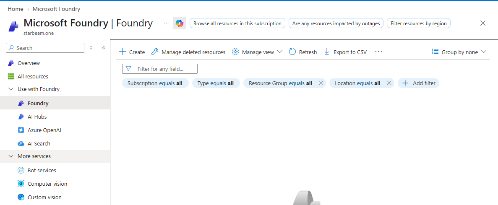498x205 pixels.
Task: Click the sidebar expand/collapse sort arrows
Action: 91,48
